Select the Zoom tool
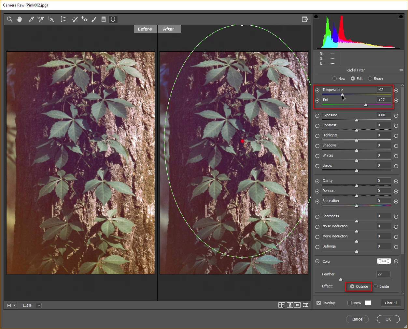 (x=10, y=19)
